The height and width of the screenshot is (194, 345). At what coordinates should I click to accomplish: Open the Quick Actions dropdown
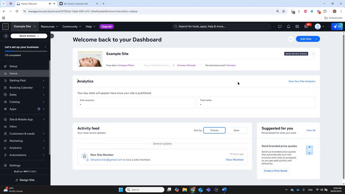pyautogui.click(x=29, y=36)
